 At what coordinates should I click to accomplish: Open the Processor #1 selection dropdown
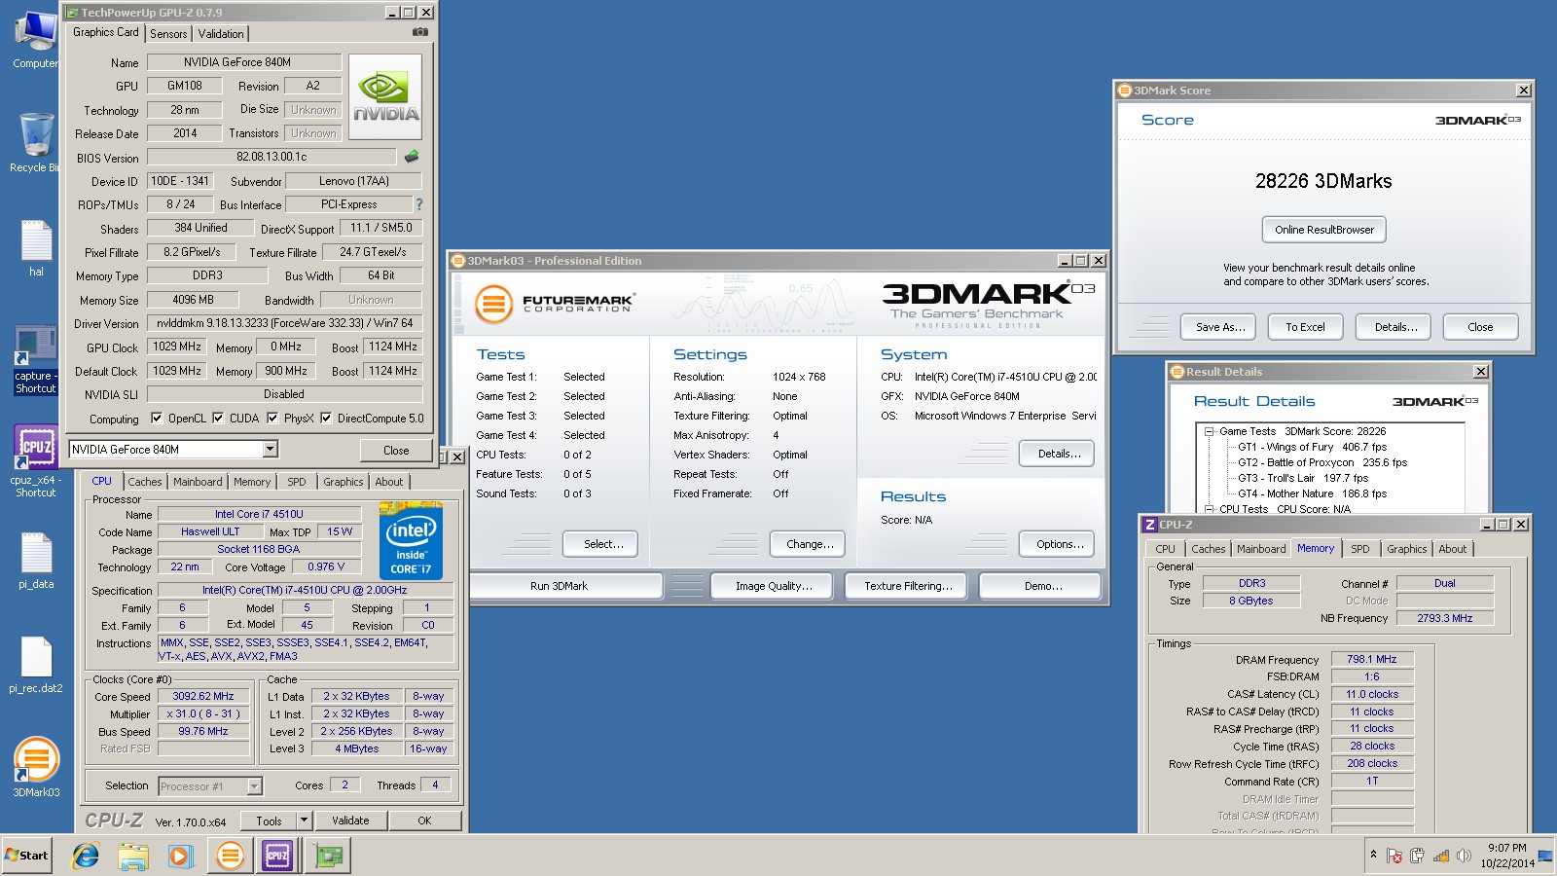pyautogui.click(x=254, y=785)
